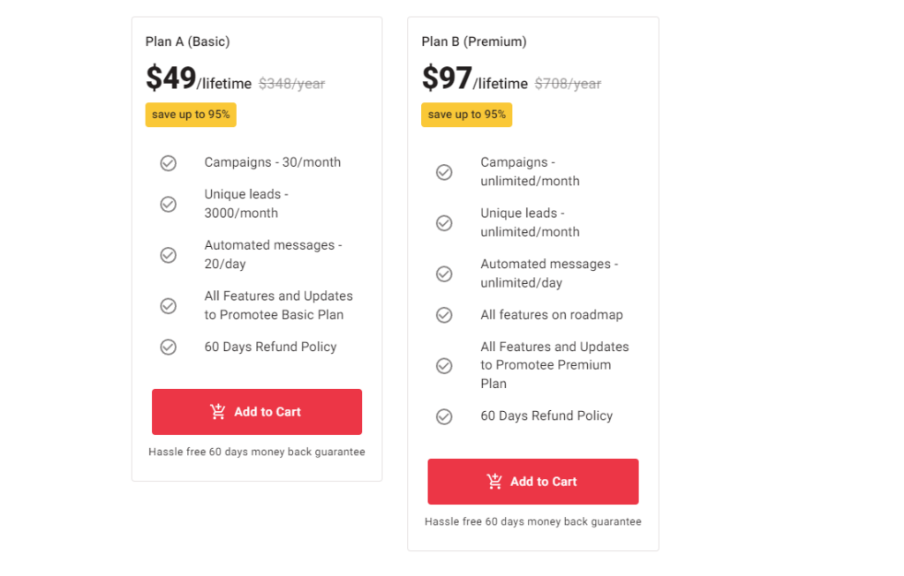The height and width of the screenshot is (576, 904).
Task: Click checkmark icon beside Automated messages 20/day
Action: tap(168, 255)
